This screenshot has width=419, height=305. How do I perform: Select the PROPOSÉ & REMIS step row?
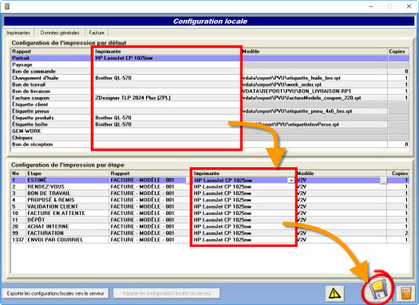tap(210, 200)
